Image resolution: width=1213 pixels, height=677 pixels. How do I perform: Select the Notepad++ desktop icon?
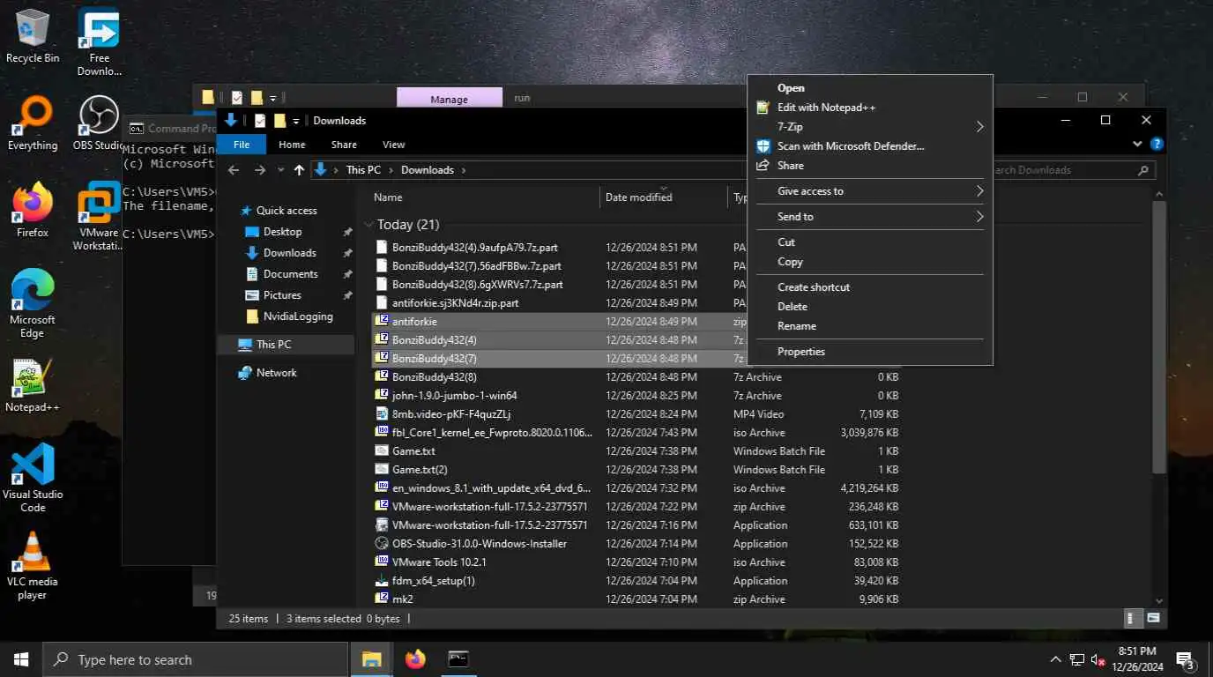[x=33, y=386]
